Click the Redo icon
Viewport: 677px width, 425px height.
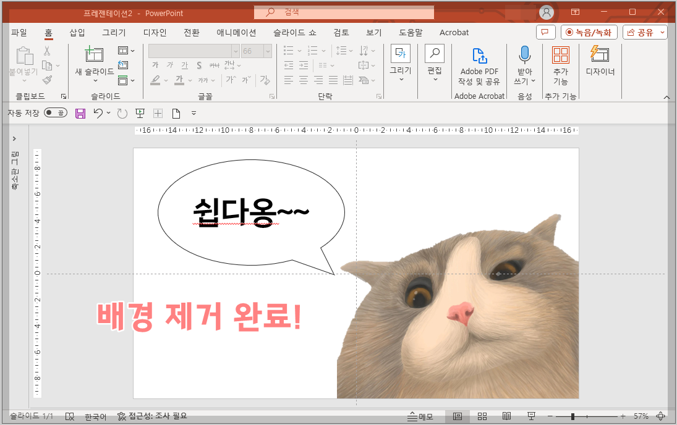(x=121, y=113)
